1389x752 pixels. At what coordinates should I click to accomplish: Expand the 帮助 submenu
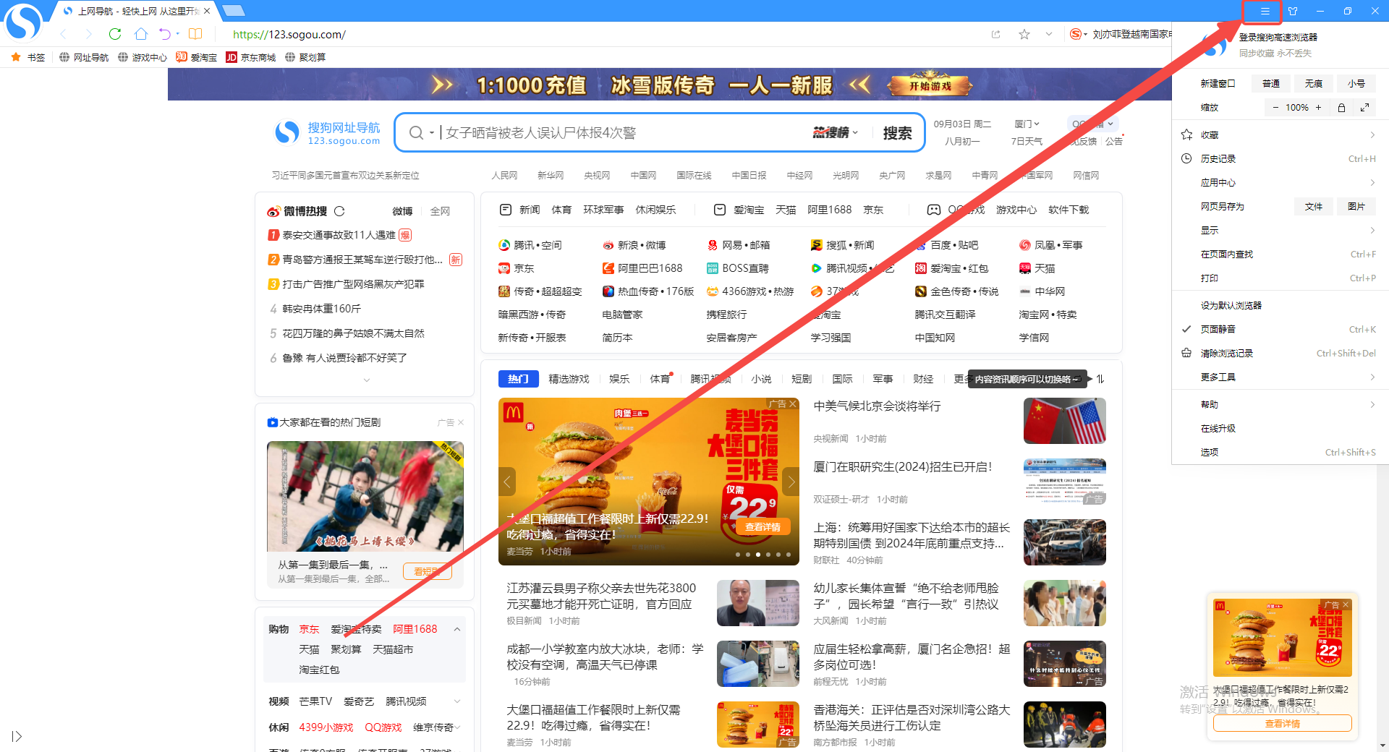coord(1278,404)
